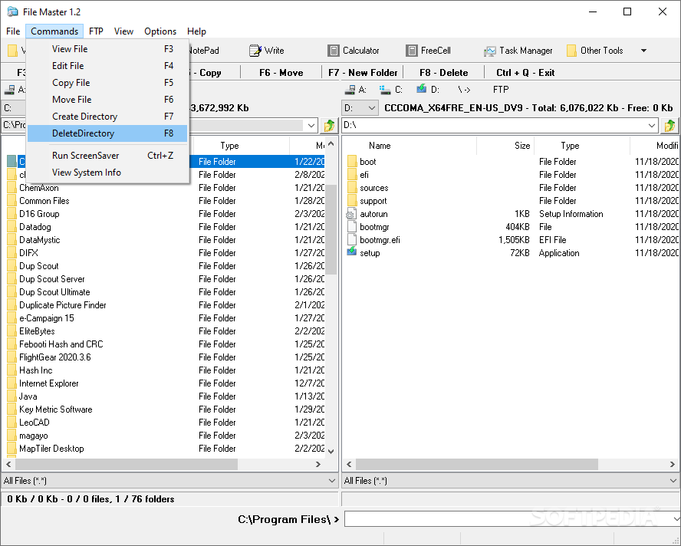The height and width of the screenshot is (546, 681).
Task: Open the D: drive selector dropdown
Action: point(372,107)
